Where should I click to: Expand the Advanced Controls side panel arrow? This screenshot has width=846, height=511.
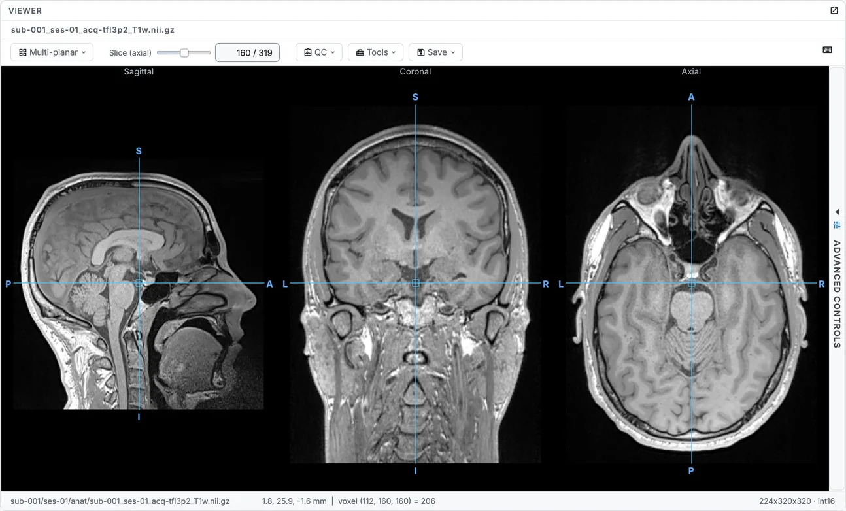[x=837, y=212]
